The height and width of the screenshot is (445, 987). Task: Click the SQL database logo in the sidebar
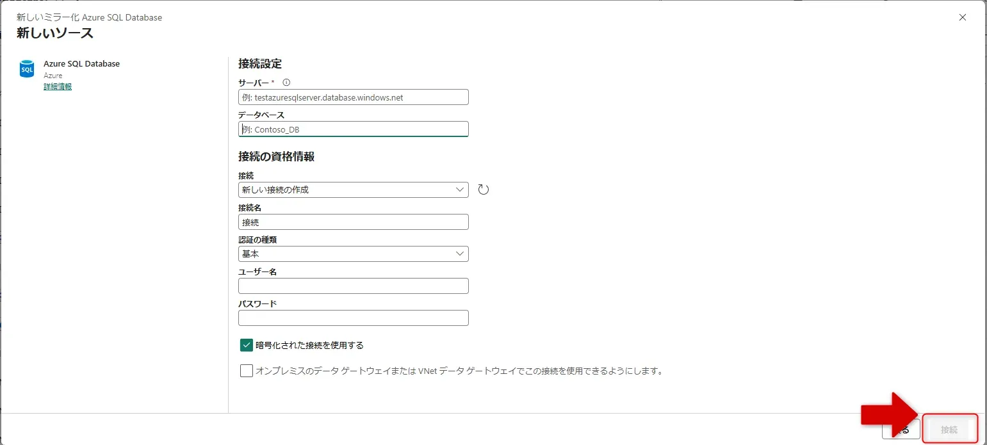tap(26, 69)
